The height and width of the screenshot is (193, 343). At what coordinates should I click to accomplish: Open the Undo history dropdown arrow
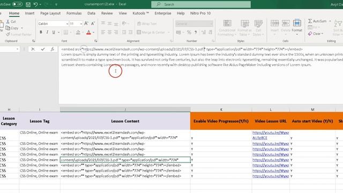coord(40,4)
